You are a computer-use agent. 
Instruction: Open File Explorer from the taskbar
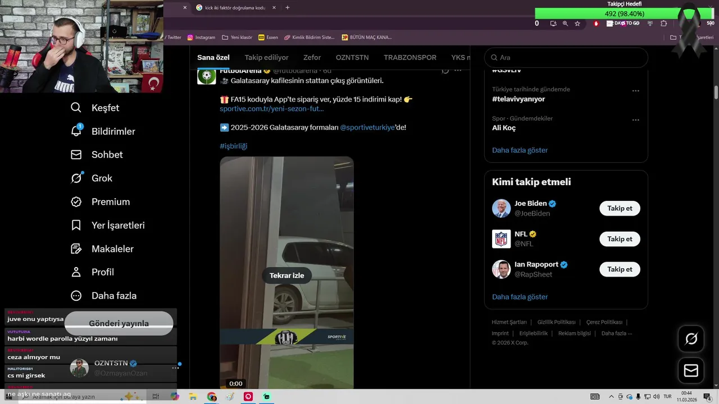(193, 397)
